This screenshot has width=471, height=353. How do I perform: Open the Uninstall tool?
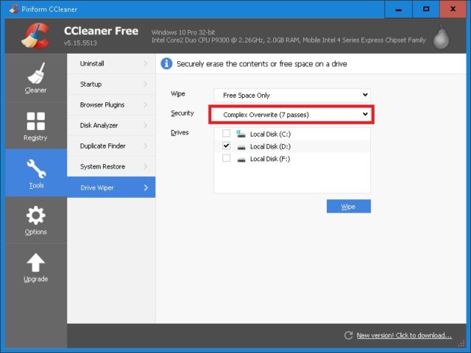click(111, 64)
